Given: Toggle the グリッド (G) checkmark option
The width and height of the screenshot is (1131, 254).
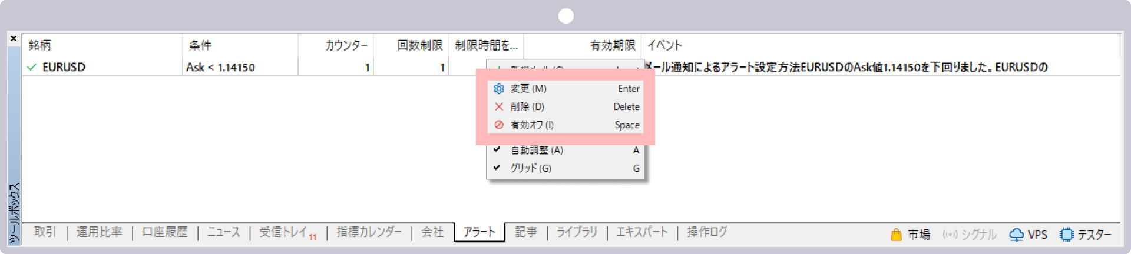Looking at the screenshot, I should [531, 168].
